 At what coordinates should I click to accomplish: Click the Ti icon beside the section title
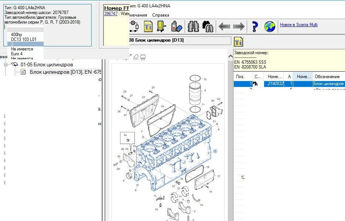coord(239,41)
